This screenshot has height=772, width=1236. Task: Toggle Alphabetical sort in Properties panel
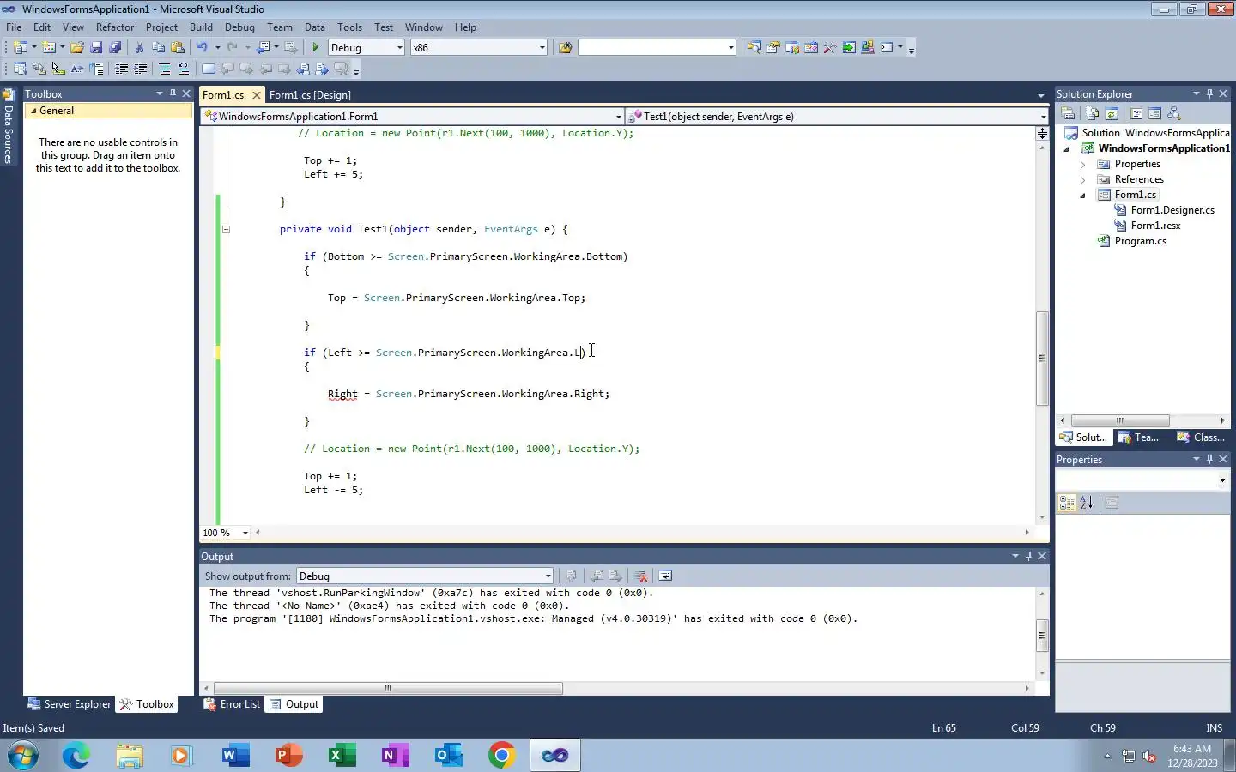coord(1087,503)
